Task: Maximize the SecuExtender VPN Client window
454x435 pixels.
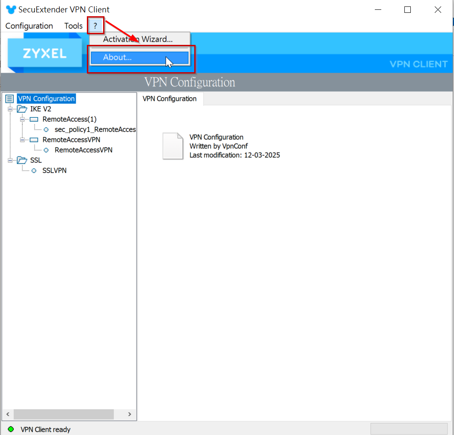Action: [x=407, y=9]
